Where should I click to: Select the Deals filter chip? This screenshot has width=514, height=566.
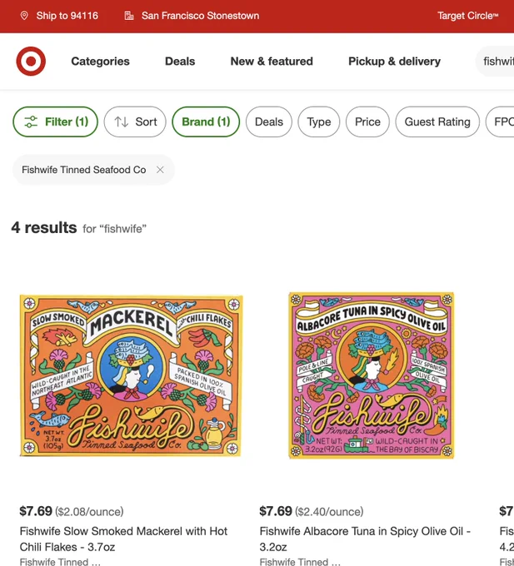pyautogui.click(x=269, y=122)
